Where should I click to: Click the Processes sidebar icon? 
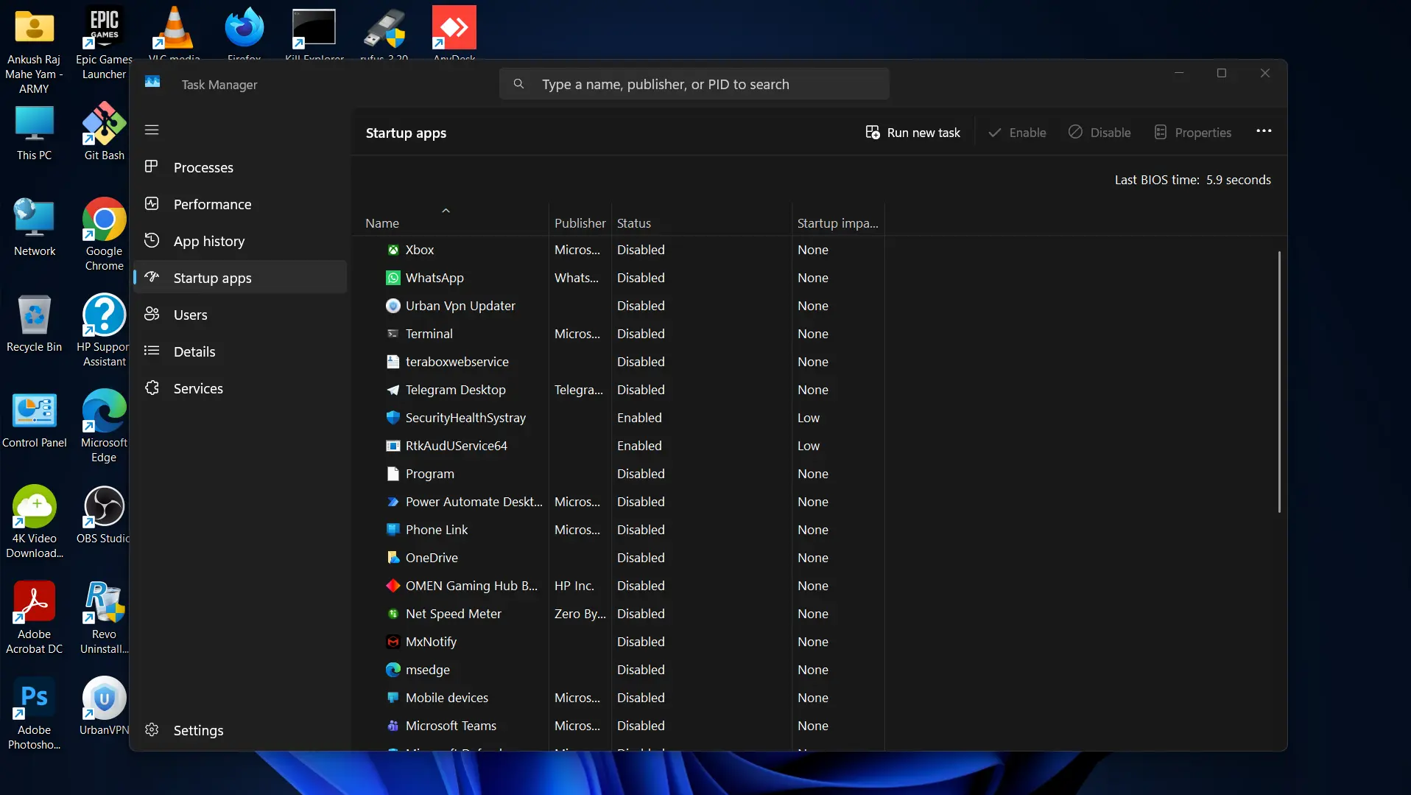pyautogui.click(x=152, y=167)
